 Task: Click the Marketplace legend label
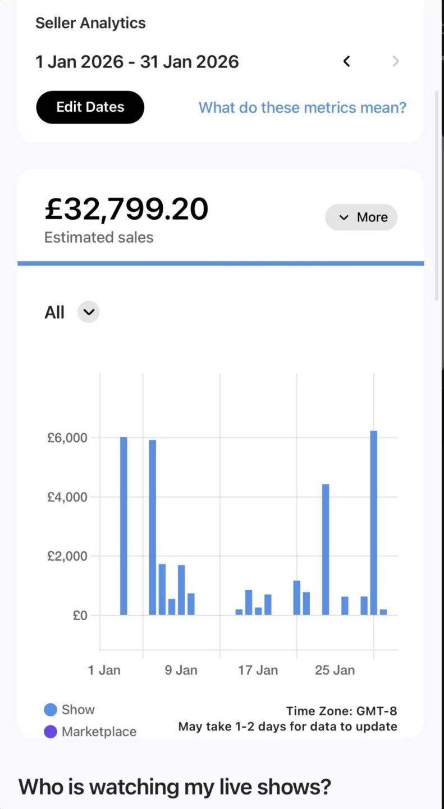click(99, 731)
